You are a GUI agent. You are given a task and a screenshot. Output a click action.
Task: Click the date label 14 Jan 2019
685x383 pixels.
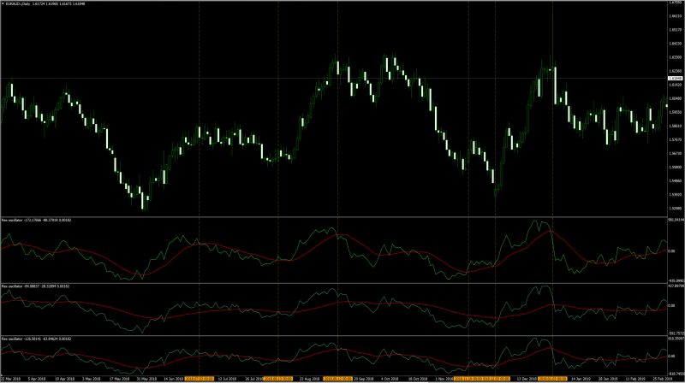[x=581, y=379]
